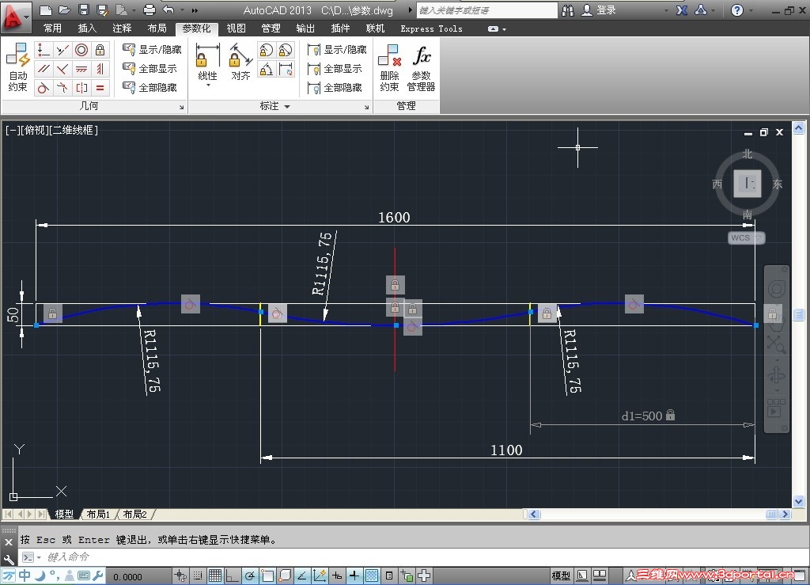Click the Save icon in quick access
The height and width of the screenshot is (585, 810).
pyautogui.click(x=84, y=9)
